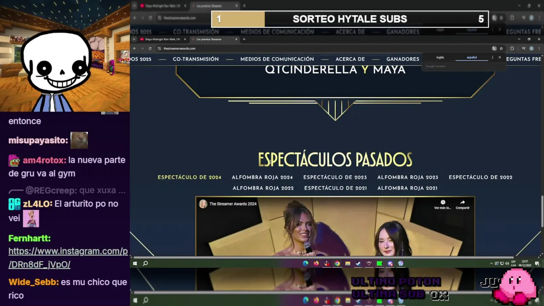Open CO-TRANSMISIÓN in the sharp site navigation

point(195,59)
